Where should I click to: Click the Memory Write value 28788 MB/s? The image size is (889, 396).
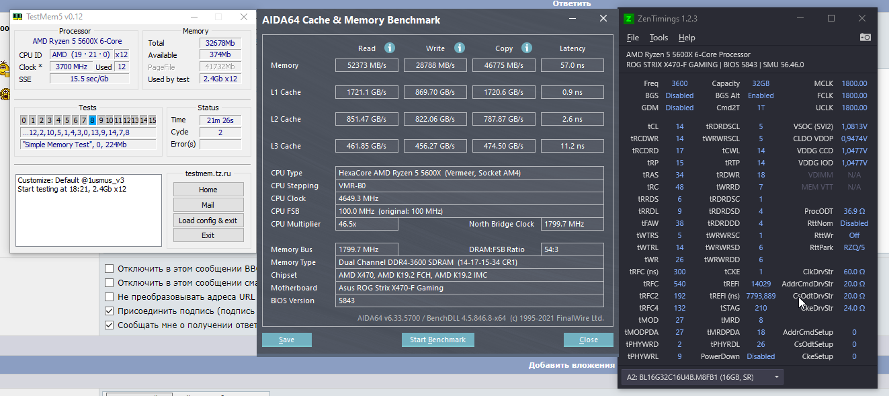pyautogui.click(x=435, y=65)
